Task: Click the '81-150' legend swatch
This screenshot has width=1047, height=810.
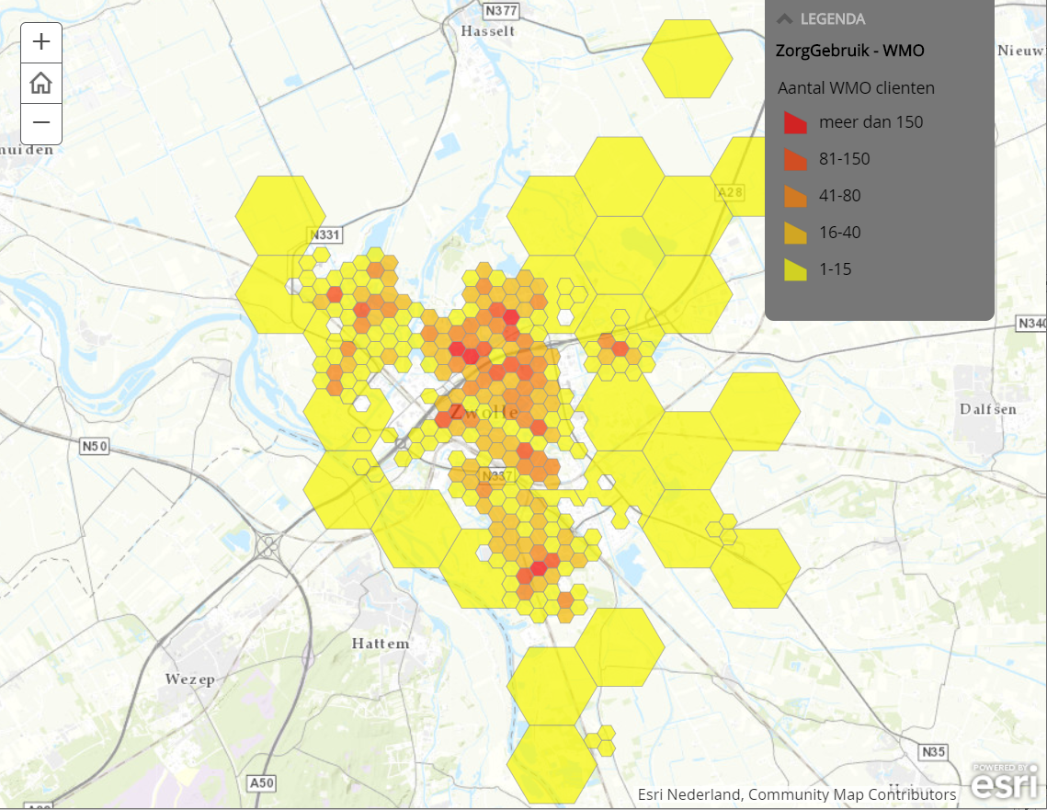Action: tap(795, 159)
